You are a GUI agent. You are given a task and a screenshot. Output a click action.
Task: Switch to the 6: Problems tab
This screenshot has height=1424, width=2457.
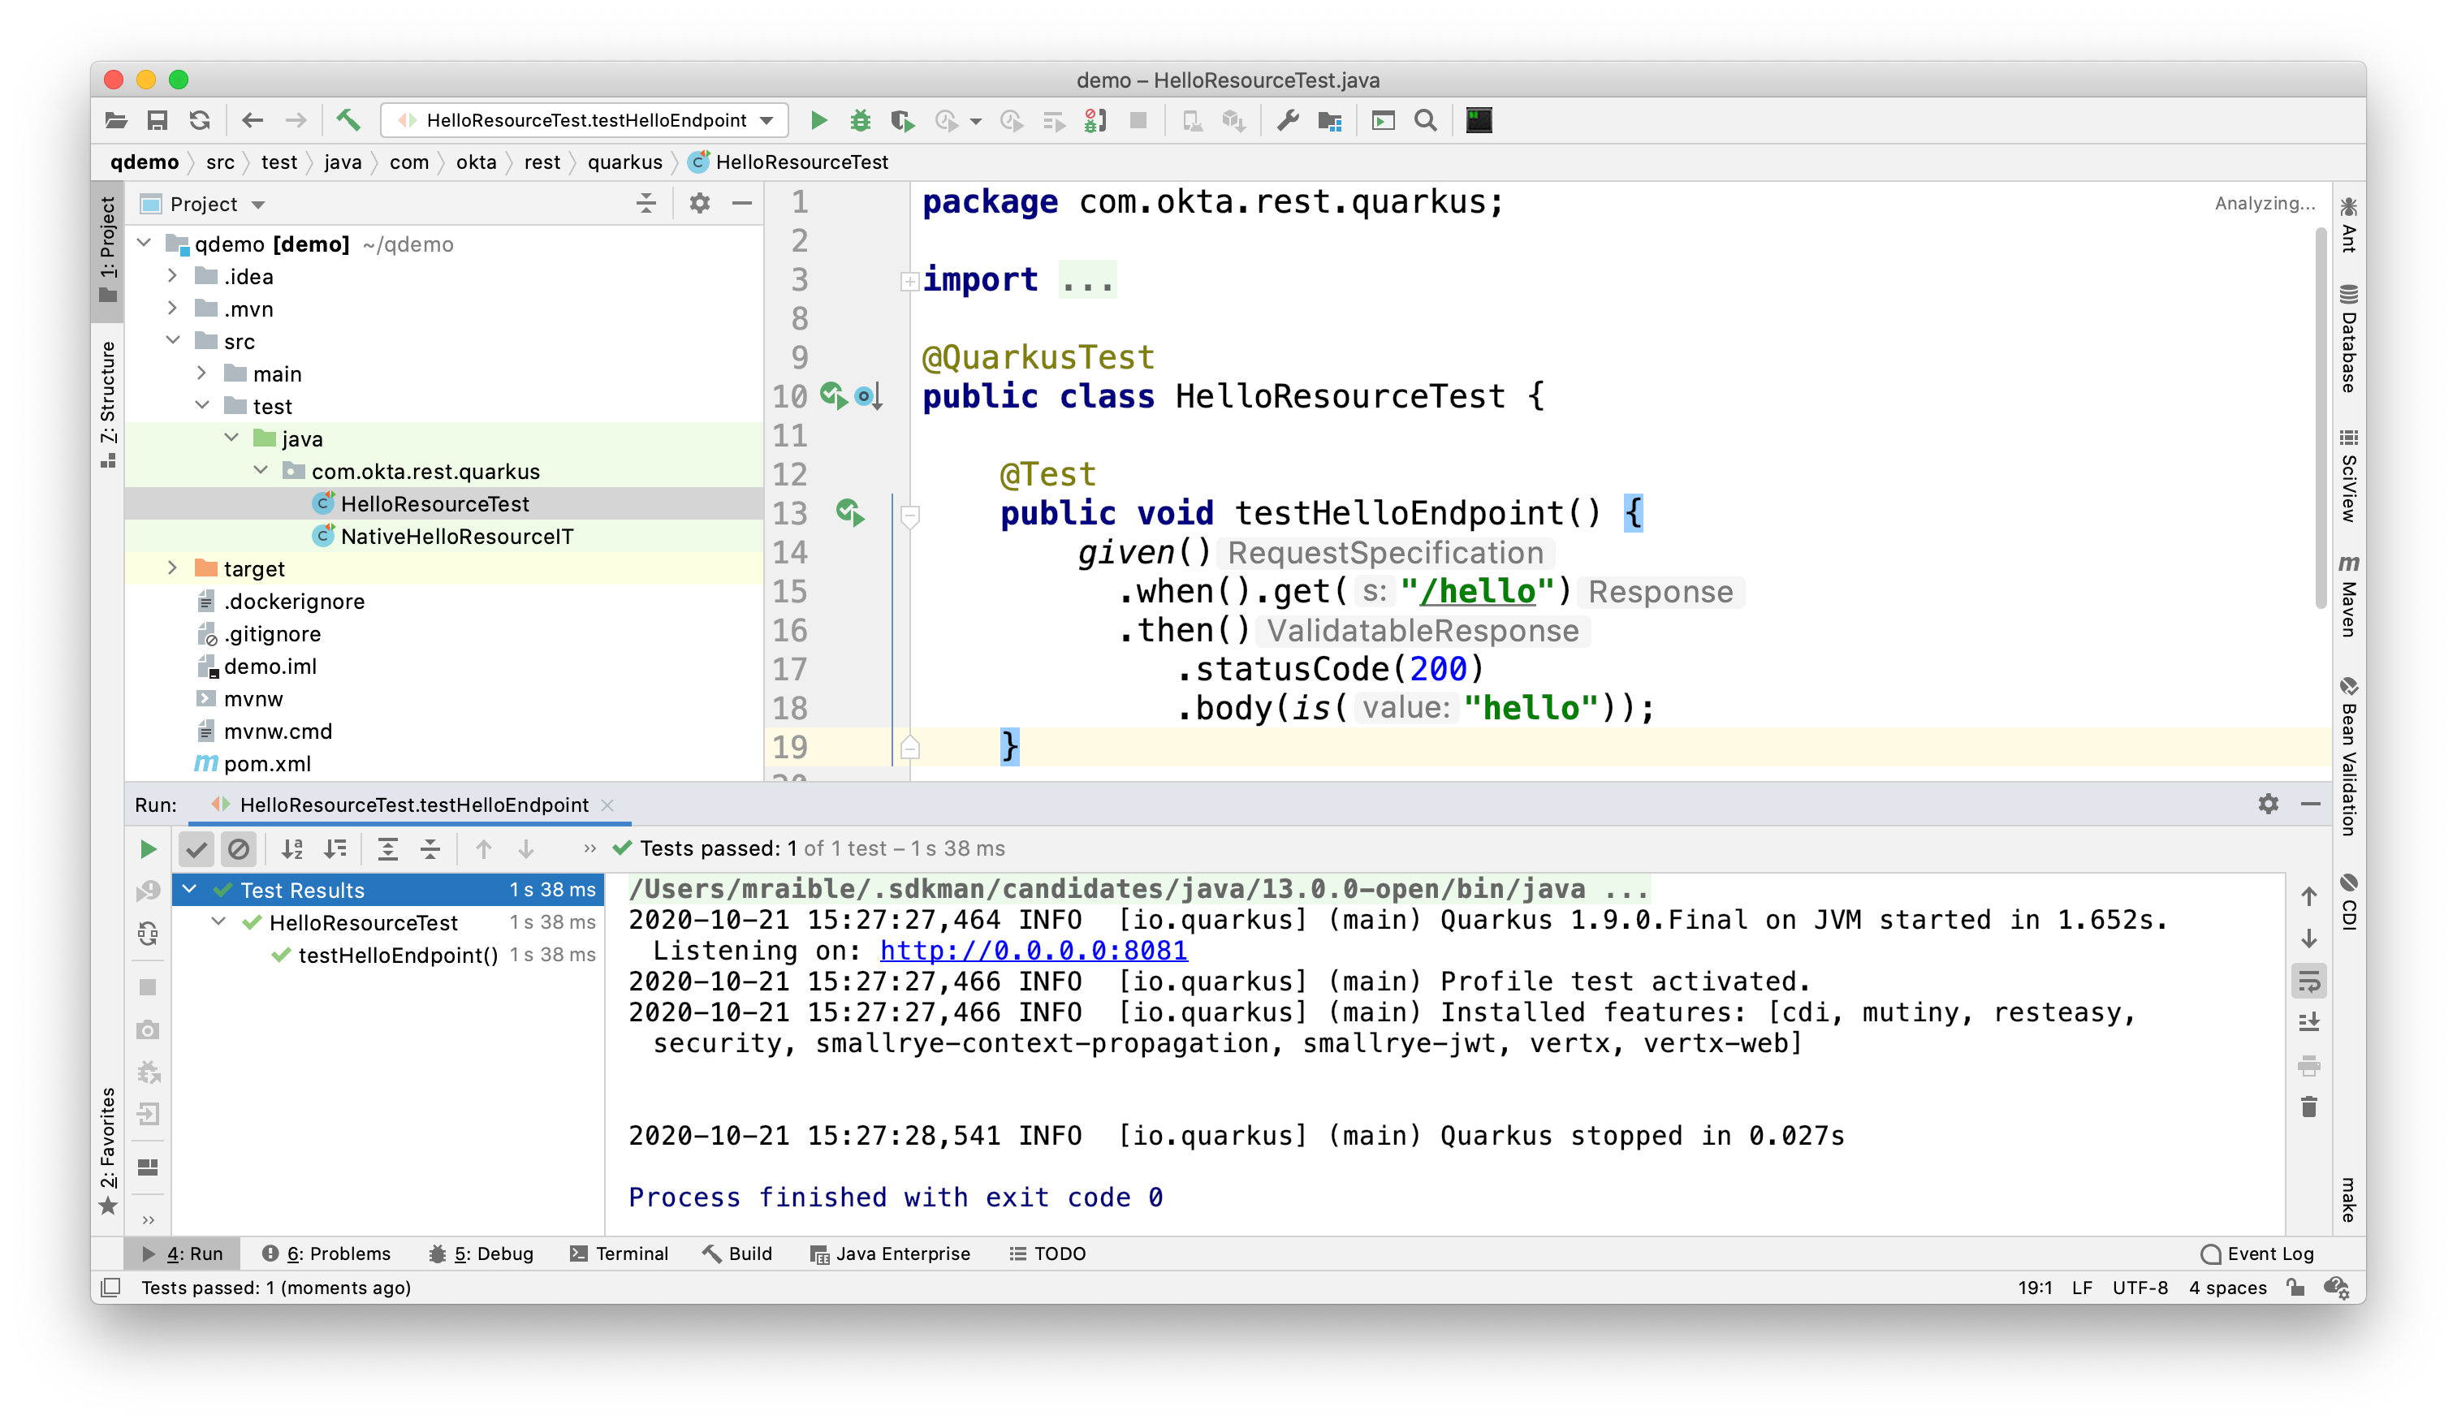[326, 1254]
